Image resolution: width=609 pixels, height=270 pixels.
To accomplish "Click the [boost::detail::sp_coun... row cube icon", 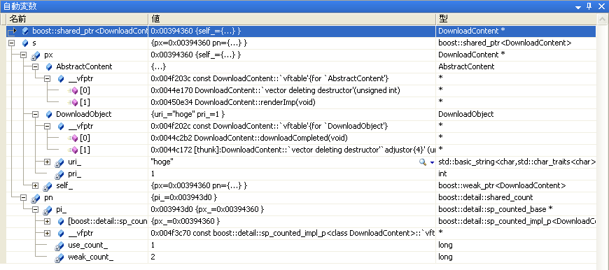I will 61,222.
